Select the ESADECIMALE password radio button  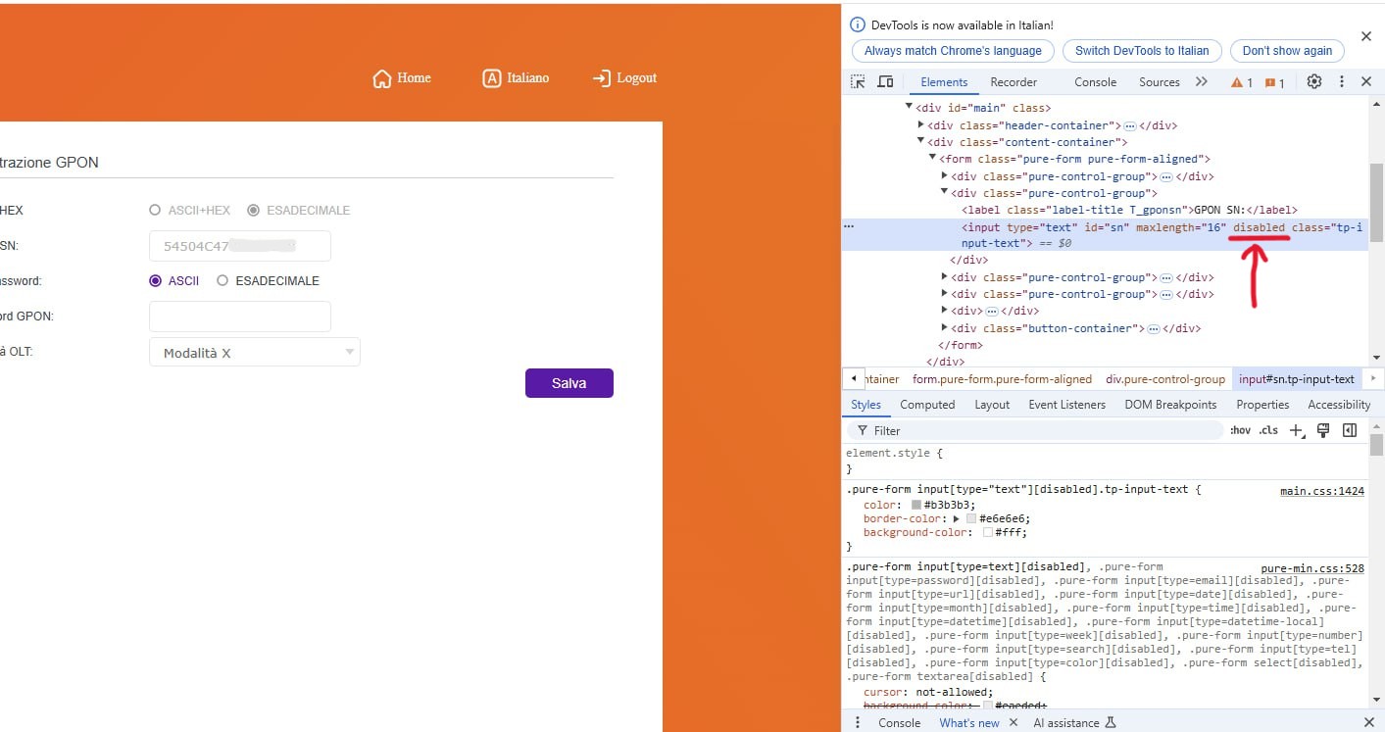[x=223, y=281]
